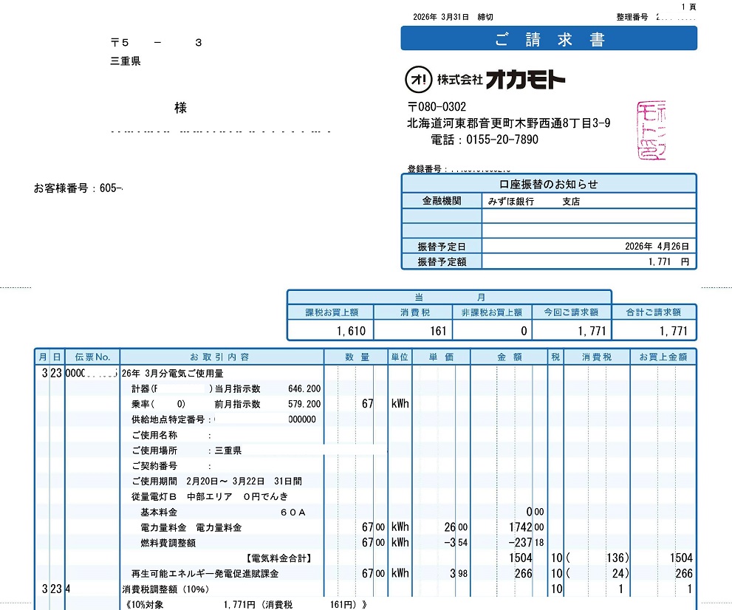Select the 口座振替のお知らせ header
Screen dimensions: 732x610
tap(549, 184)
